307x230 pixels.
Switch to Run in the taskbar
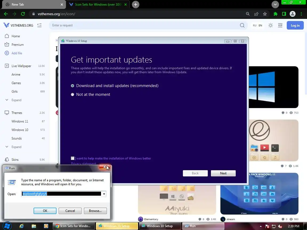pos(203,226)
